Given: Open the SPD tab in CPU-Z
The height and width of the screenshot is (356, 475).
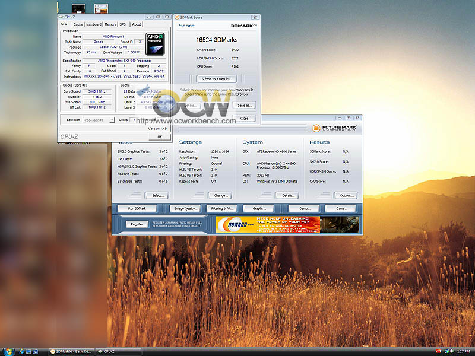Looking at the screenshot, I should point(123,24).
